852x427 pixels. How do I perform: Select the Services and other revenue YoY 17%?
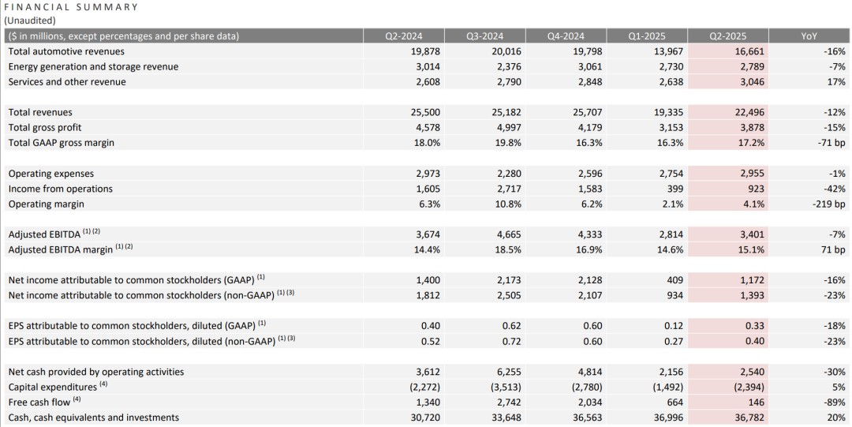click(837, 82)
